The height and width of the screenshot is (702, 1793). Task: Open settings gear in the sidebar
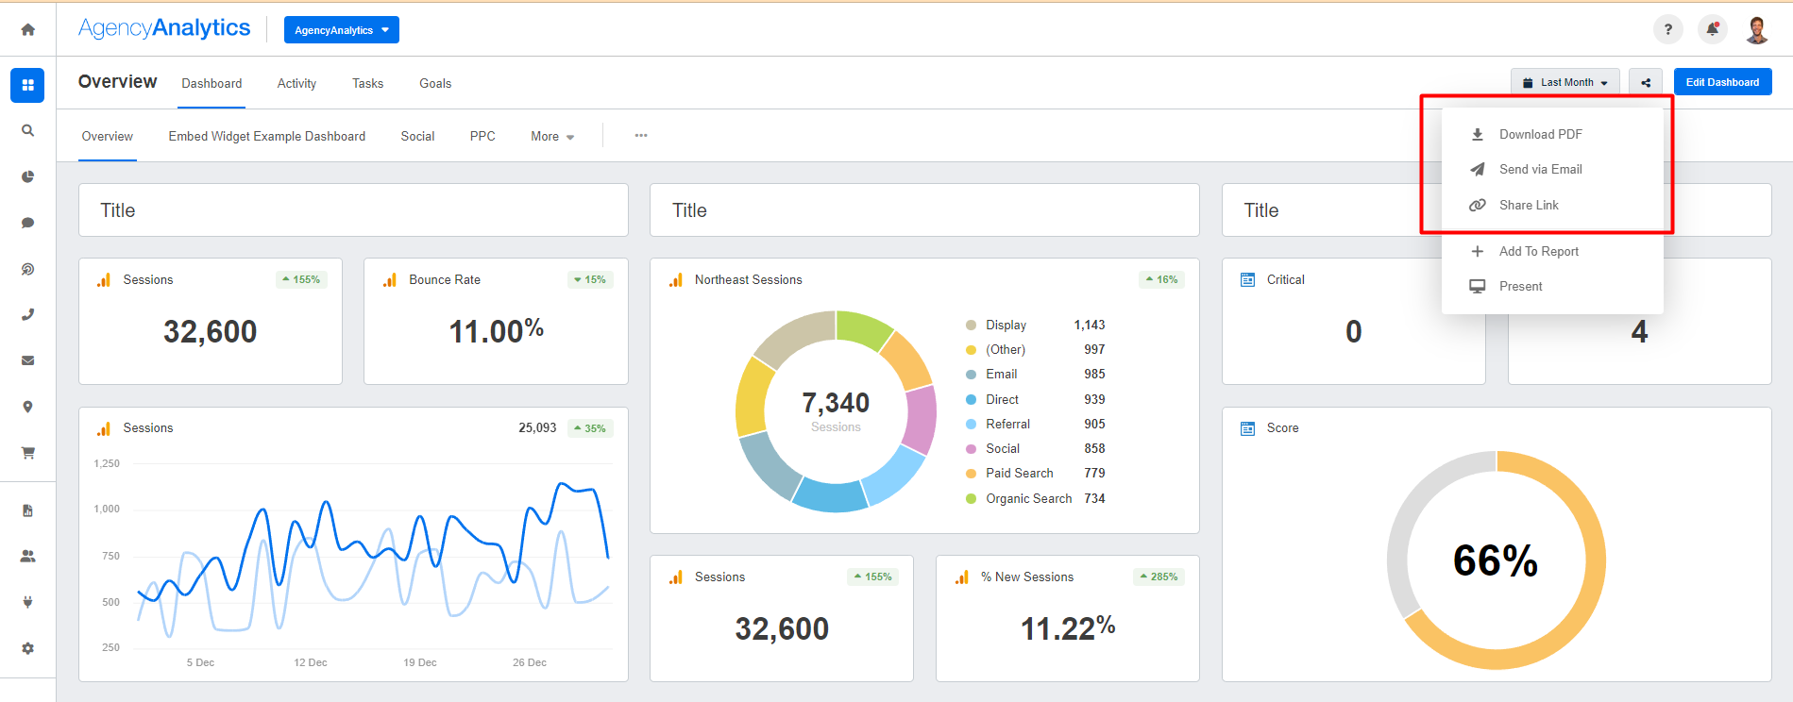28,648
